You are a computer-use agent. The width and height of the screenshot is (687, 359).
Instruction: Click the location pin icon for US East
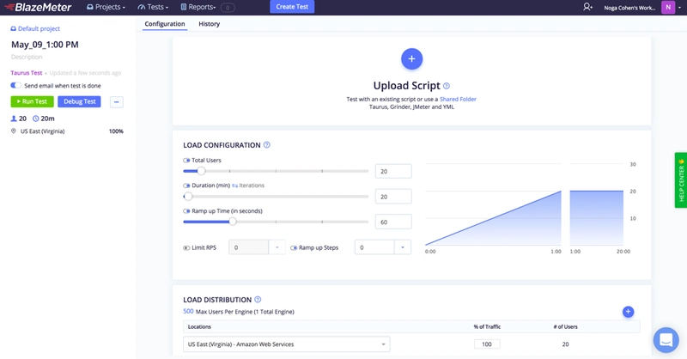click(x=14, y=131)
